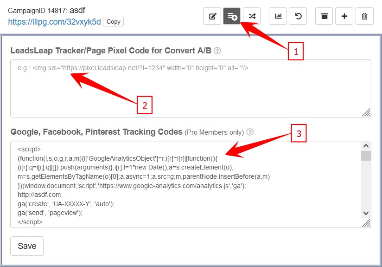Click the tracking codes scrollbar up arrow
The width and height of the screenshot is (382, 267).
366,146
